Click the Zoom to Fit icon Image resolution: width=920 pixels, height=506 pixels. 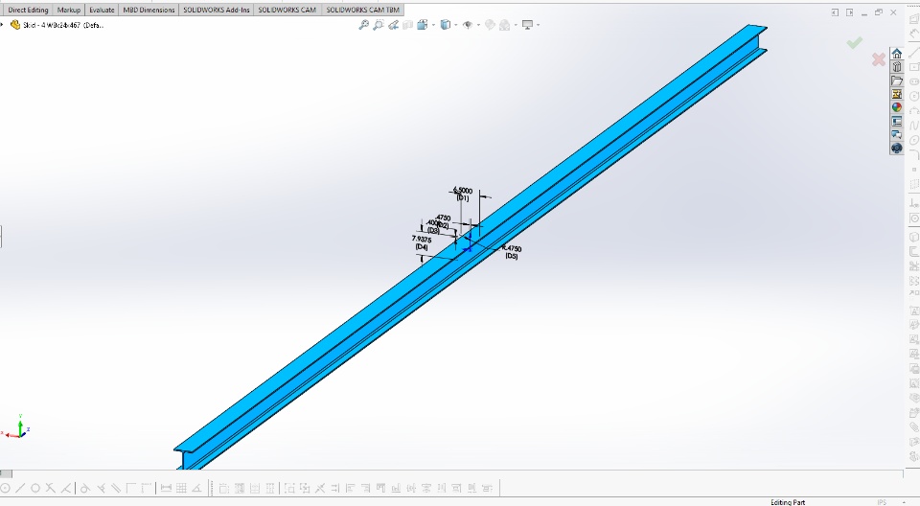pos(364,25)
